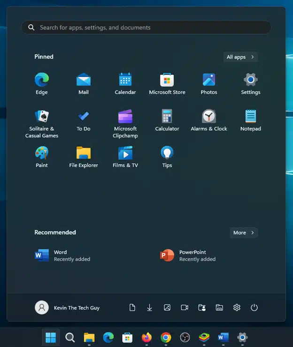Open the recommended Word item

[x=63, y=256]
